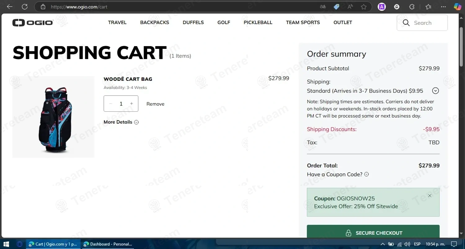Viewport: 465px width, 249px height.
Task: Open the translate page icon in address bar
Action: click(323, 6)
